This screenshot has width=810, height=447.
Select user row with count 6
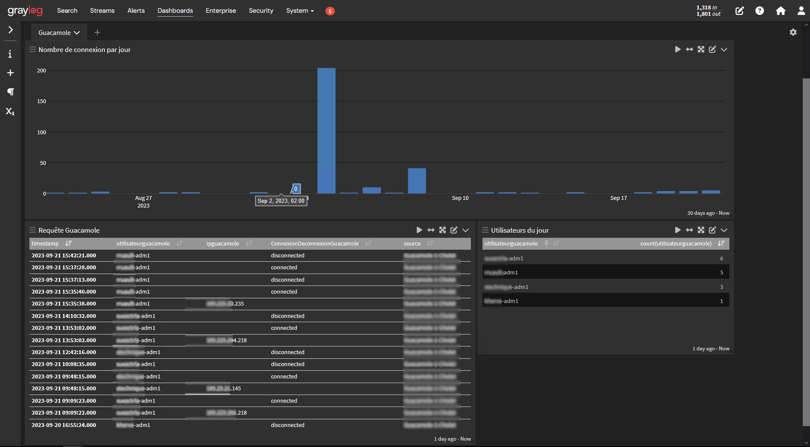point(606,259)
